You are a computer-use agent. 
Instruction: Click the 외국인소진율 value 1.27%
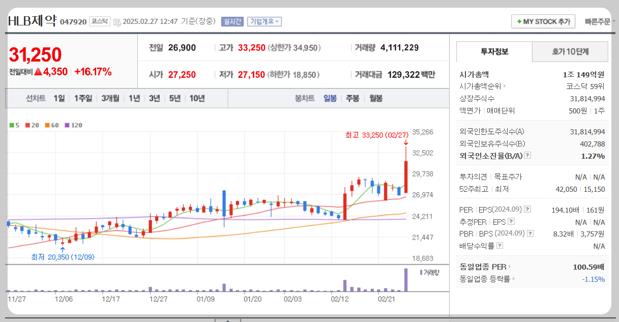point(593,156)
